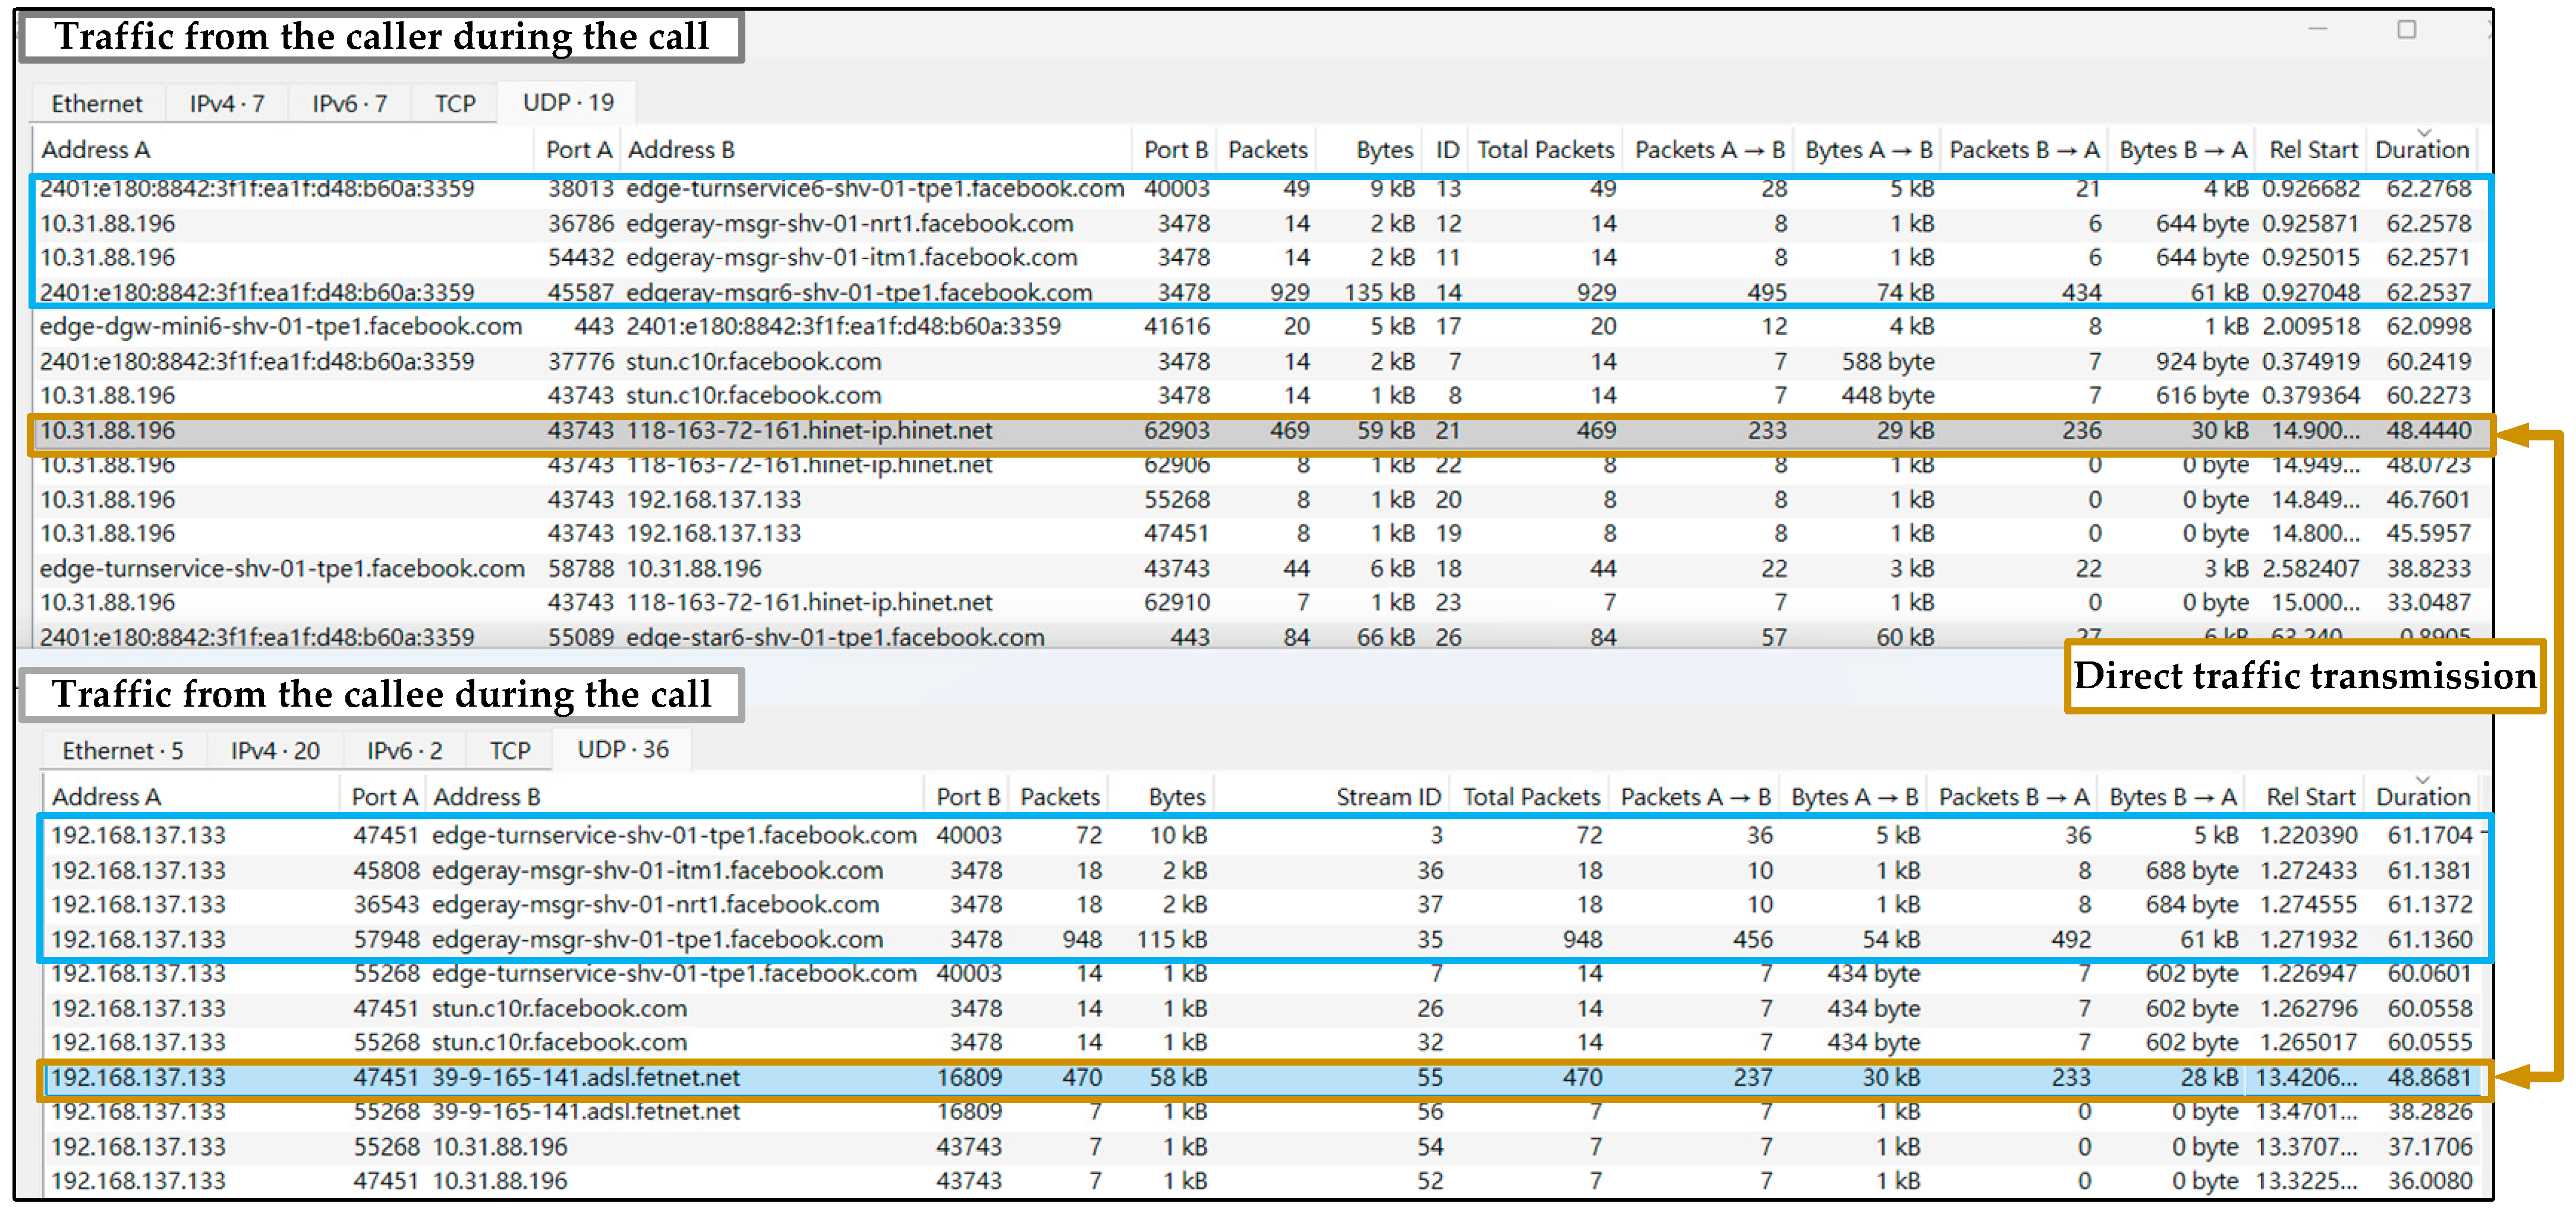The height and width of the screenshot is (1216, 2576).
Task: Select the UDP · 36 tab
Action: point(623,750)
